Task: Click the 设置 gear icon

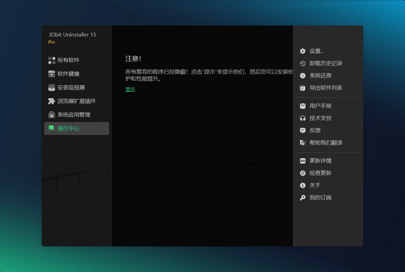Action: [x=303, y=51]
